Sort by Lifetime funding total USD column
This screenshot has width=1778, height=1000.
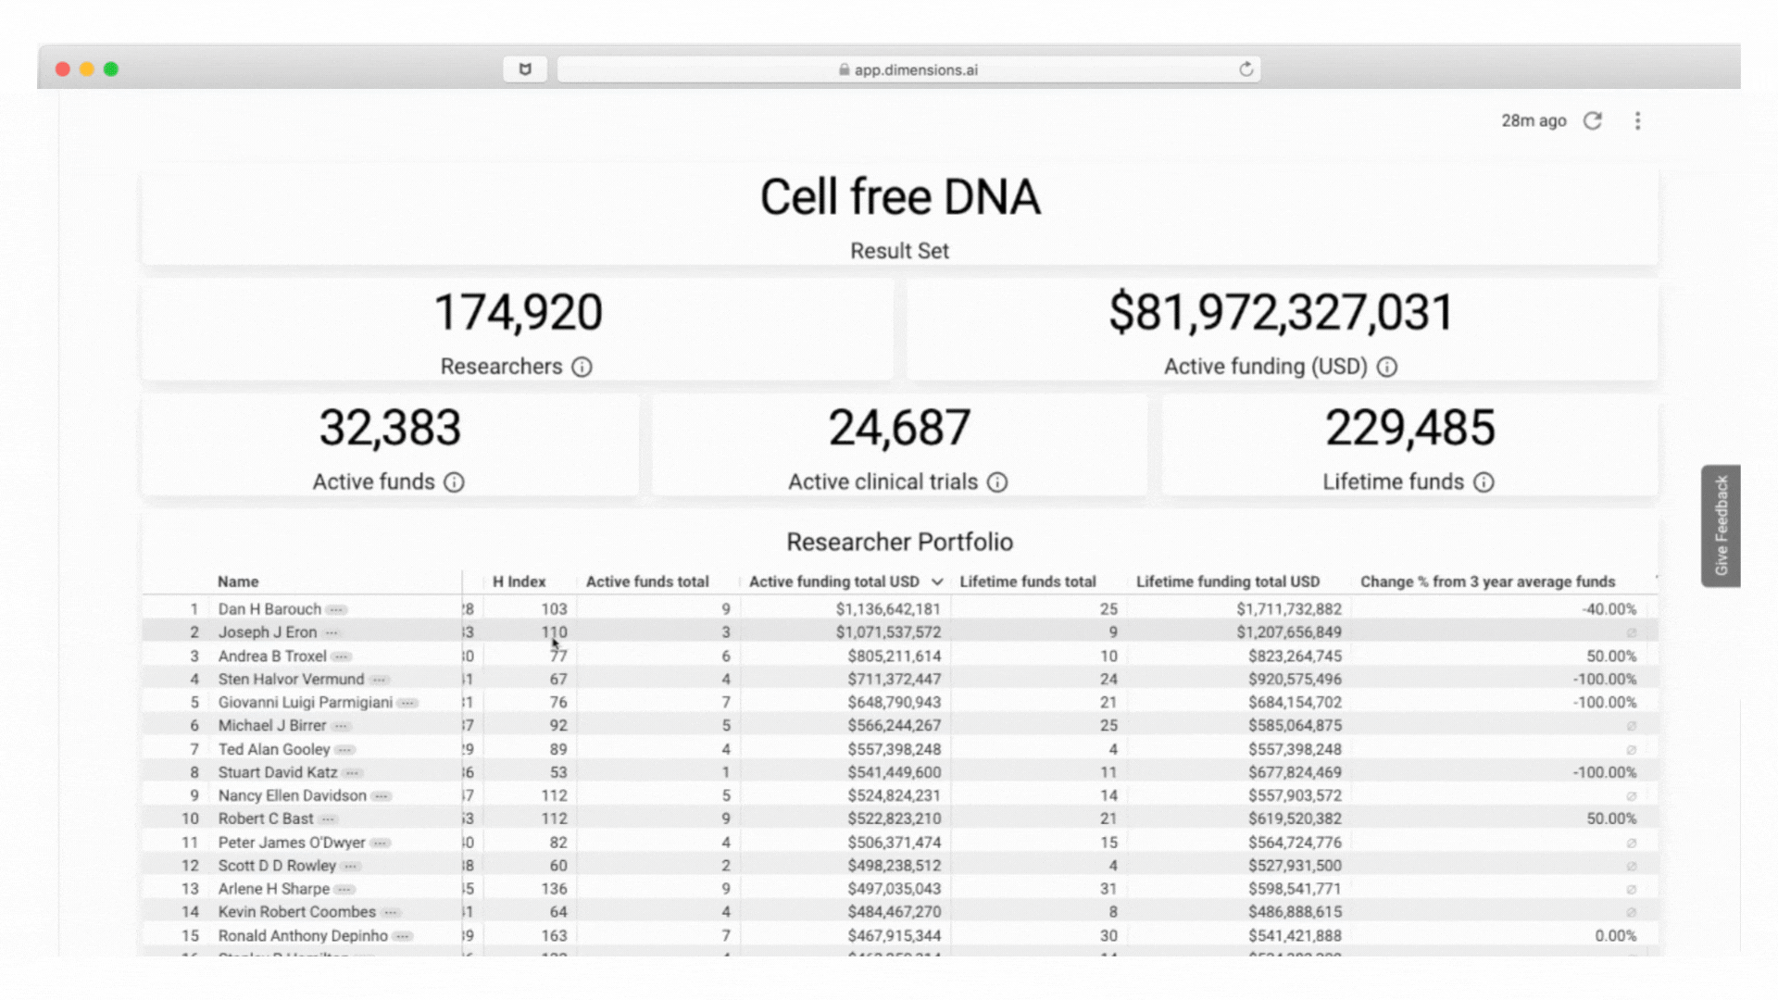(x=1227, y=581)
